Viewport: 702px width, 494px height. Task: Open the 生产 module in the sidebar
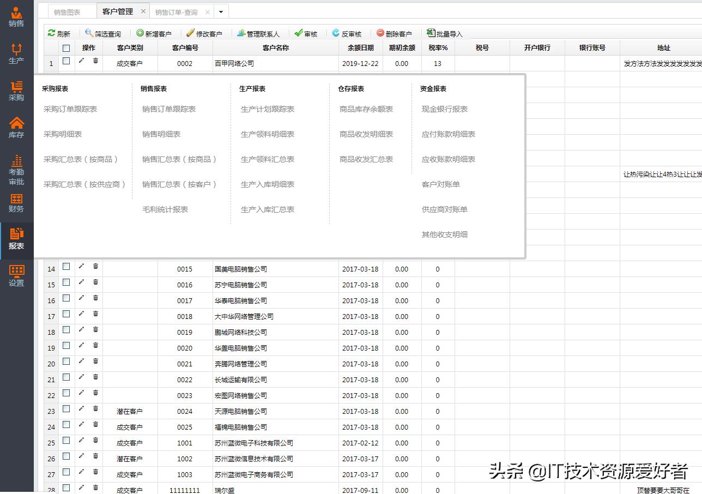point(17,53)
